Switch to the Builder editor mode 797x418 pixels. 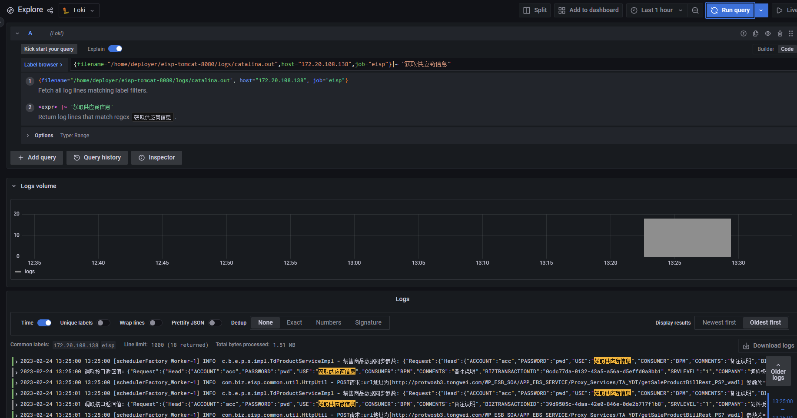point(765,49)
